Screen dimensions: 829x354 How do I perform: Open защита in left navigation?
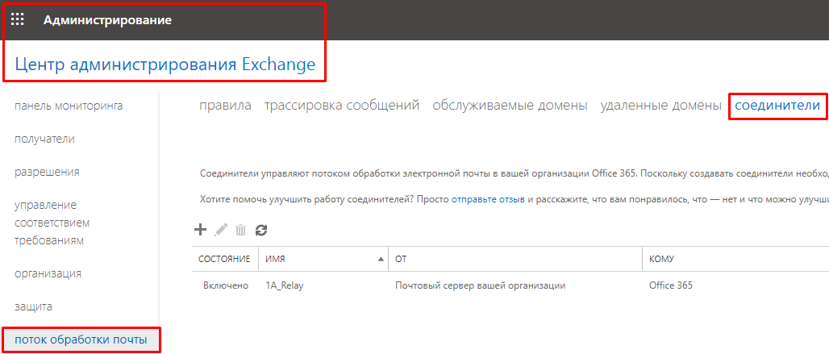33,306
